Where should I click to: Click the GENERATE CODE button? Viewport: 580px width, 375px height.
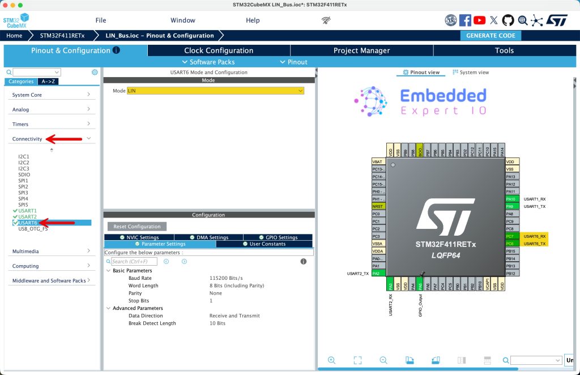coord(491,36)
